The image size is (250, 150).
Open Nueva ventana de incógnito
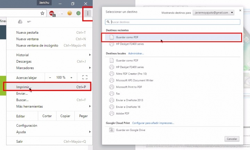(x=49, y=45)
